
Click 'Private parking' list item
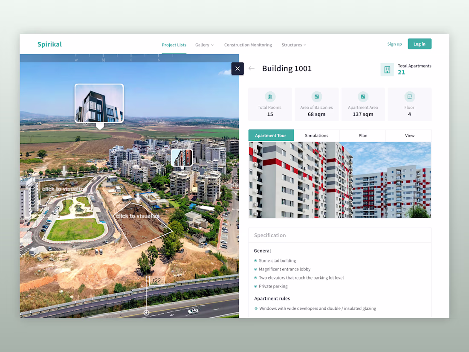pyautogui.click(x=273, y=286)
